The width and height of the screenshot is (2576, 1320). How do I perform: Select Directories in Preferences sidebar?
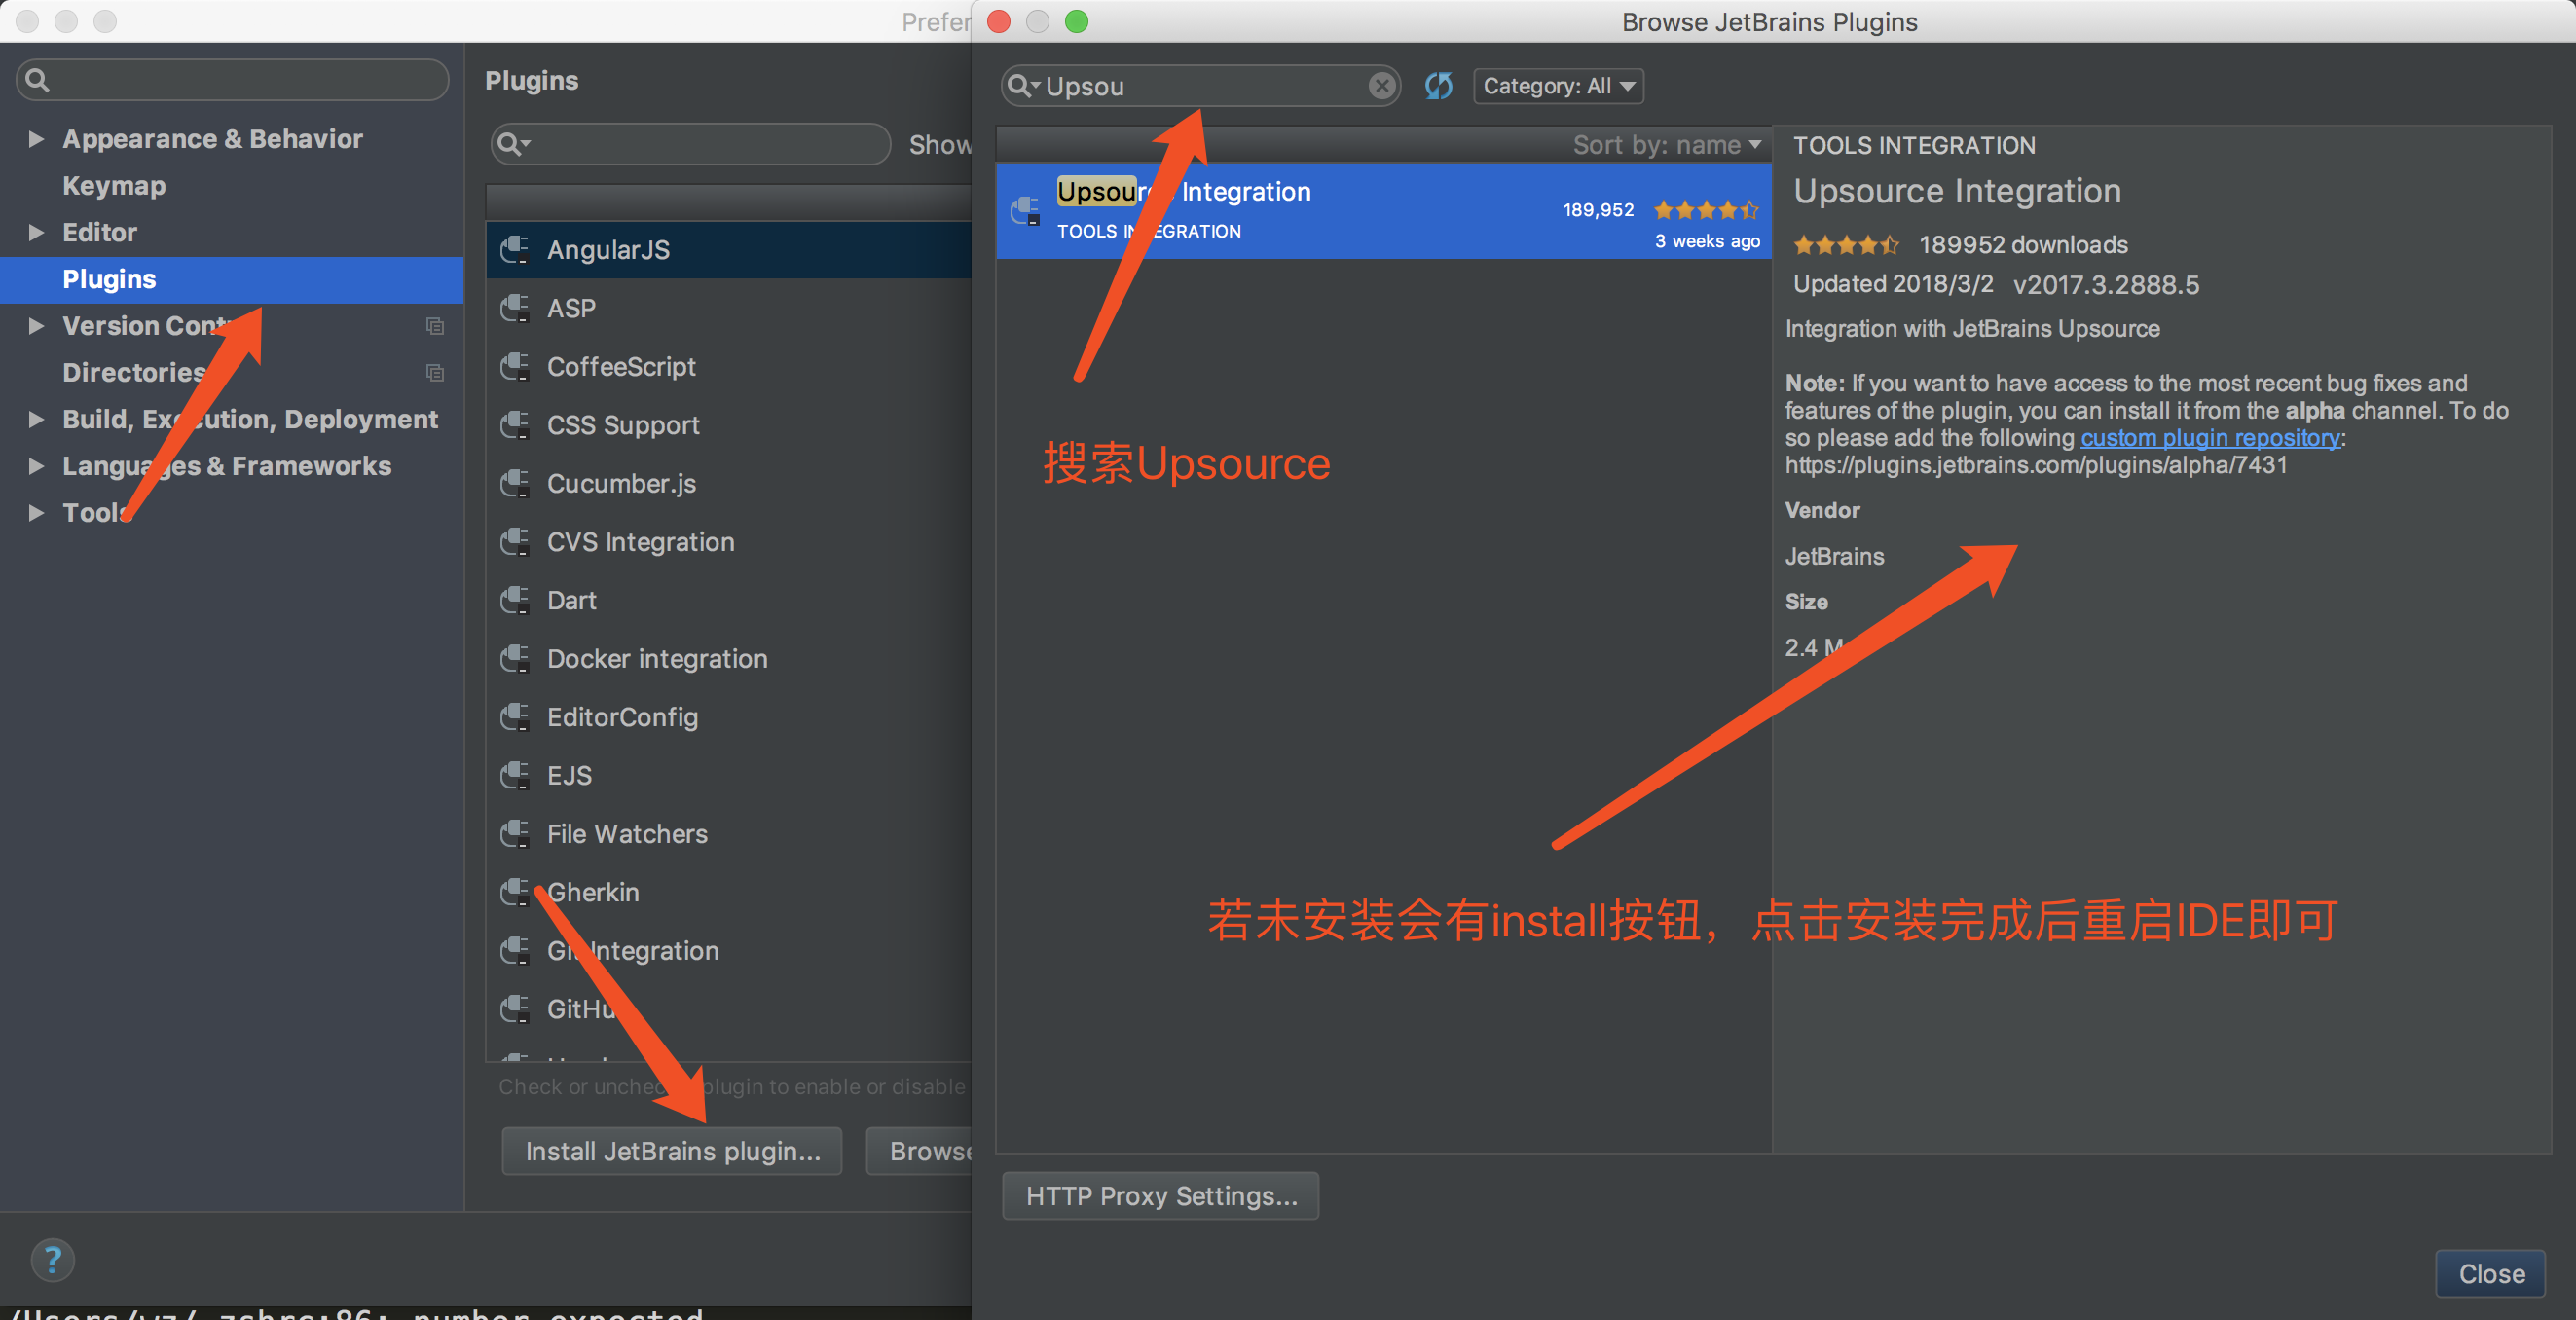pyautogui.click(x=231, y=373)
